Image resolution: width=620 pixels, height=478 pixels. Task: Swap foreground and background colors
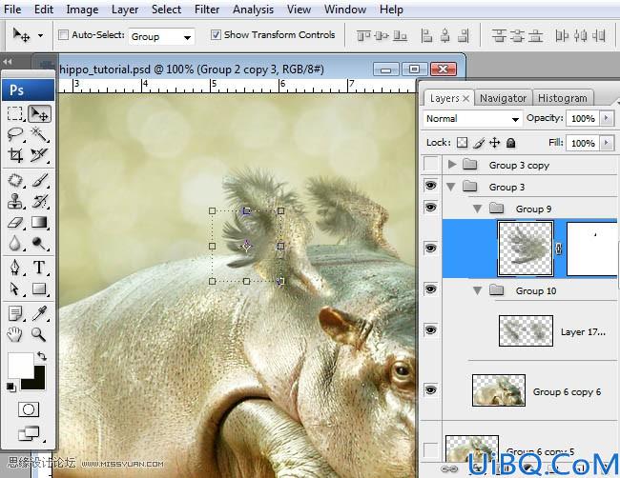(42, 356)
